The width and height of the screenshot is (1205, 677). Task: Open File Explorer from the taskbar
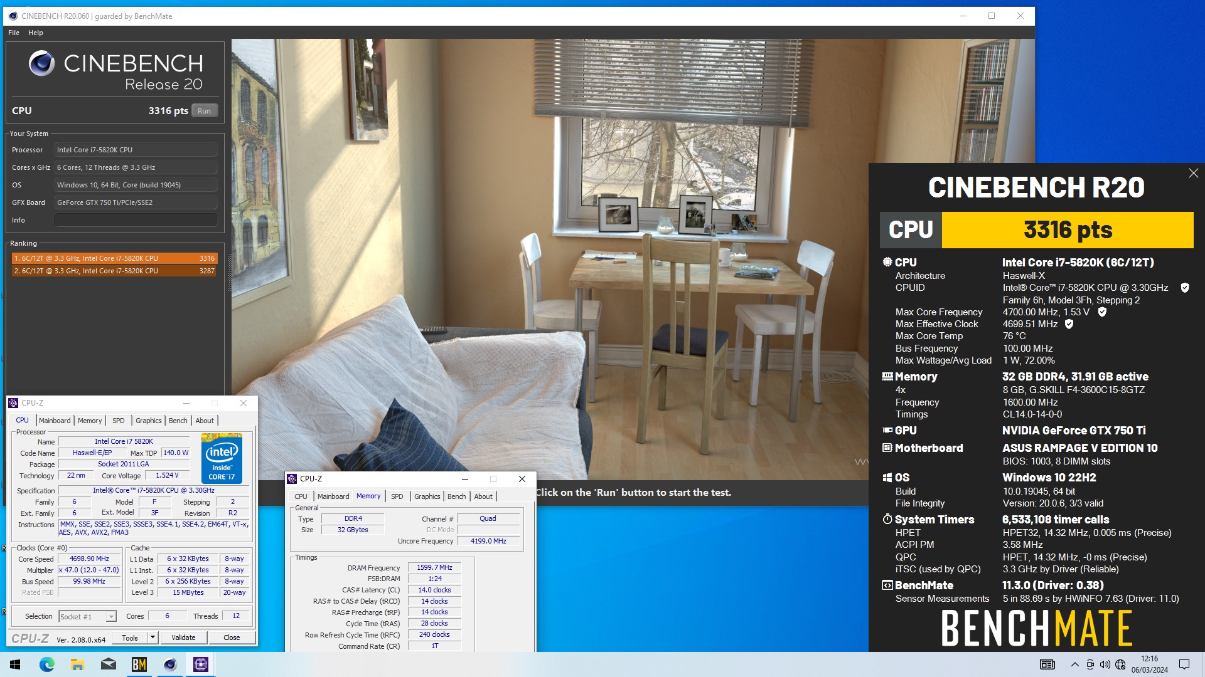click(77, 664)
